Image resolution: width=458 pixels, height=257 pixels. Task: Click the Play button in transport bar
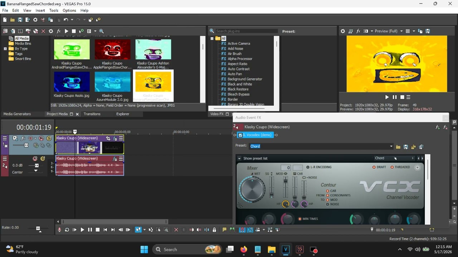[82, 230]
